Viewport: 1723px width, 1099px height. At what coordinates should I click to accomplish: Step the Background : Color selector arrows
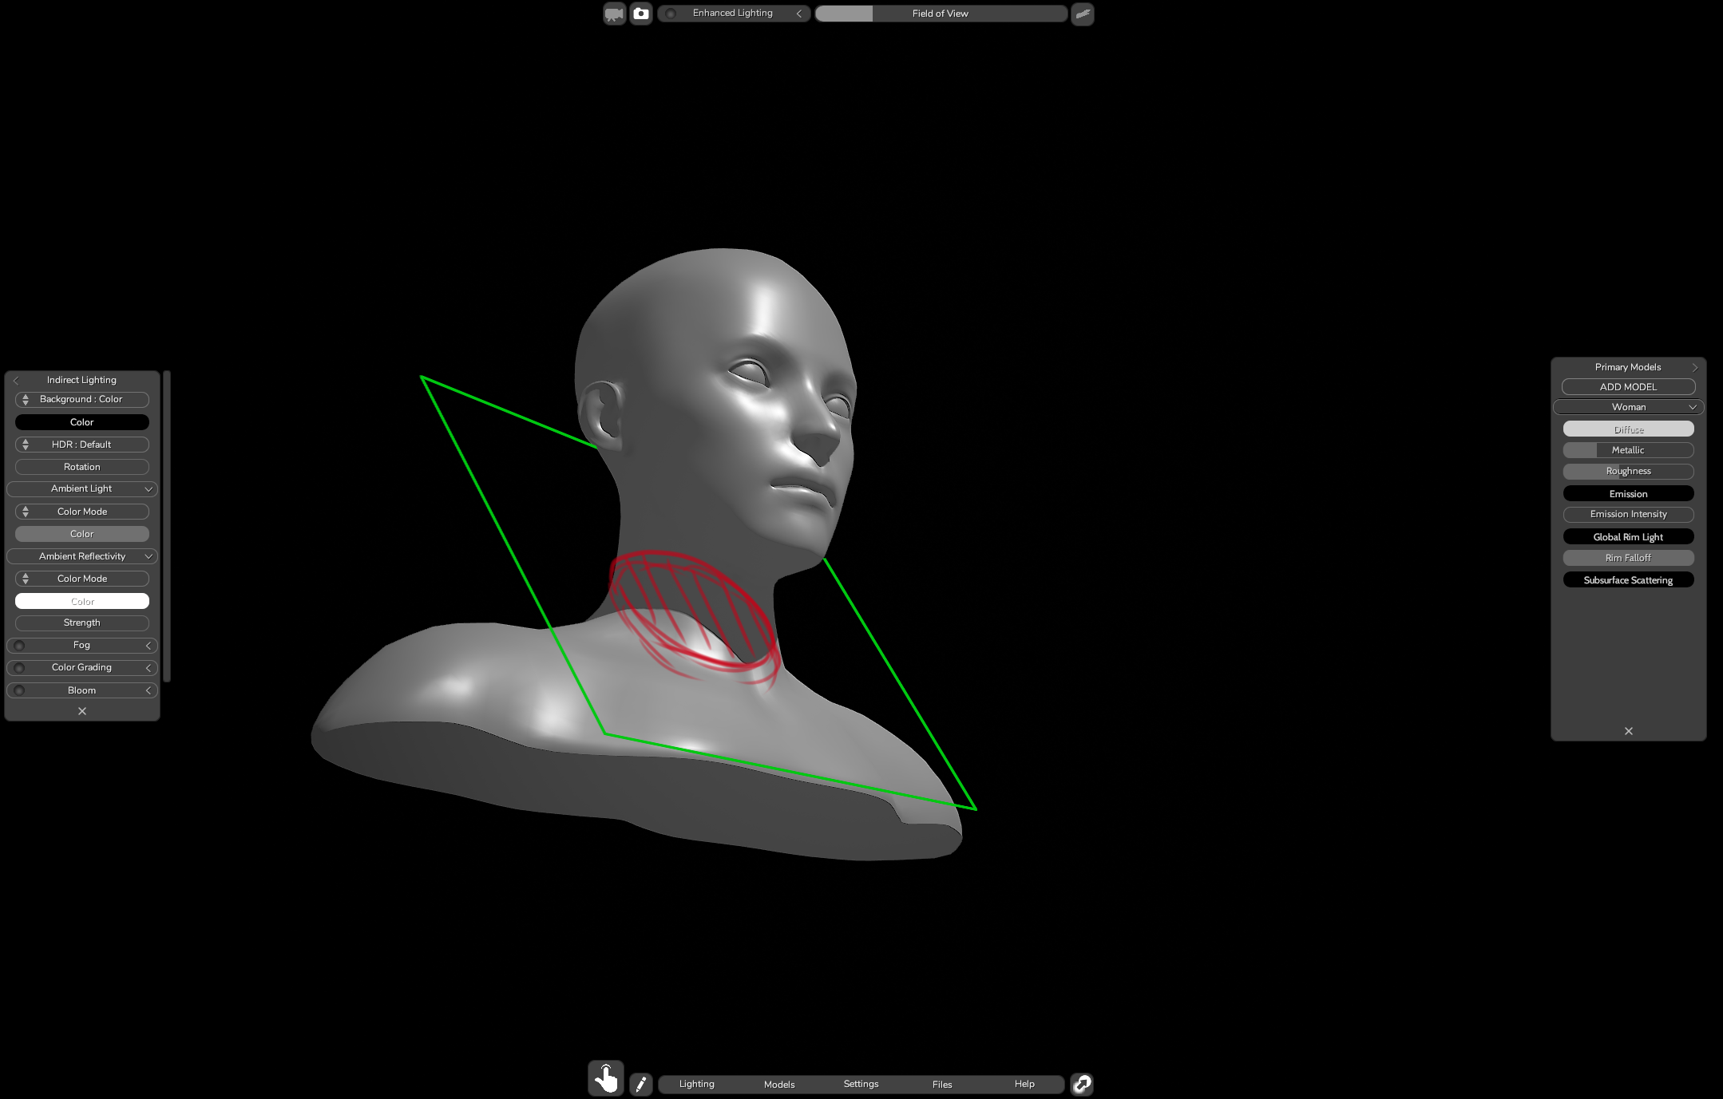26,399
